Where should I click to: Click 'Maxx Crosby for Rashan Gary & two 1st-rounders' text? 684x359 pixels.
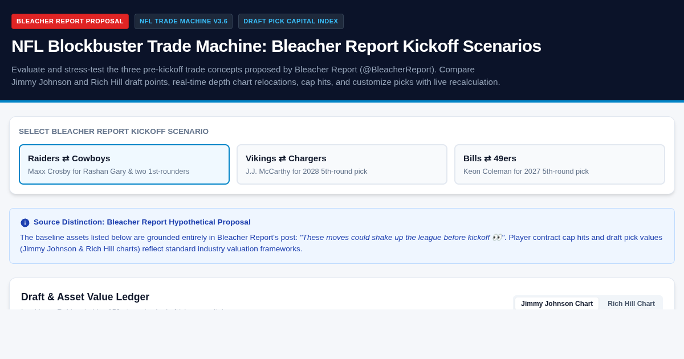pyautogui.click(x=108, y=171)
